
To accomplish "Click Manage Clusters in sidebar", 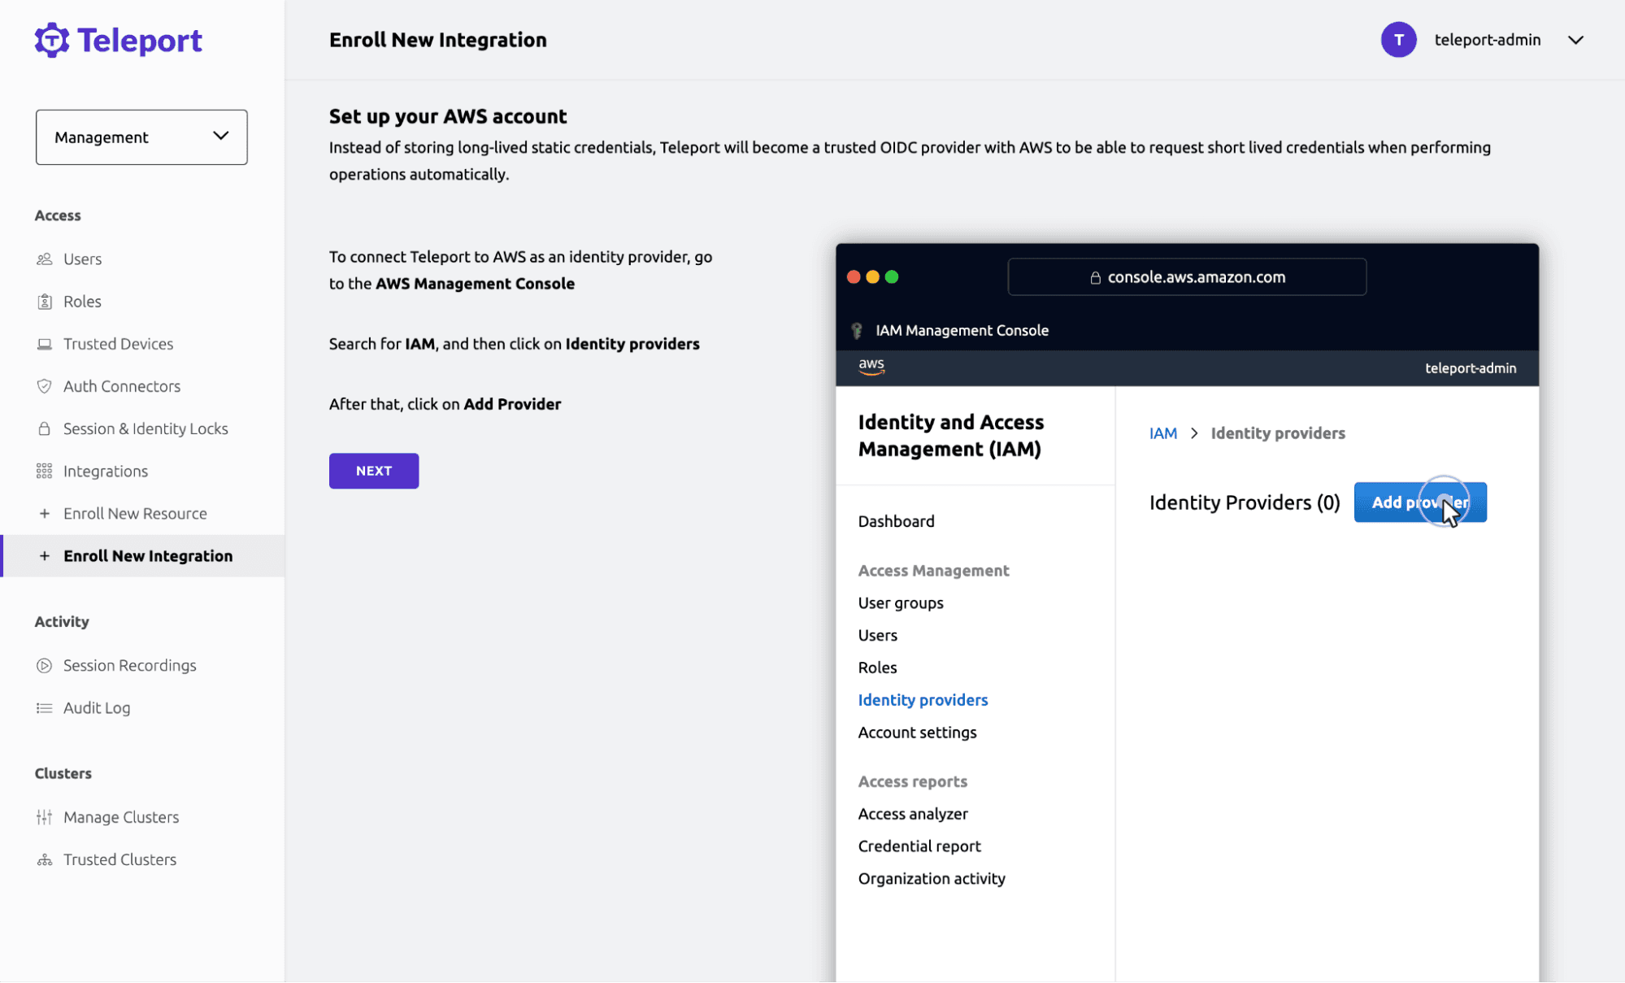I will click(x=120, y=817).
